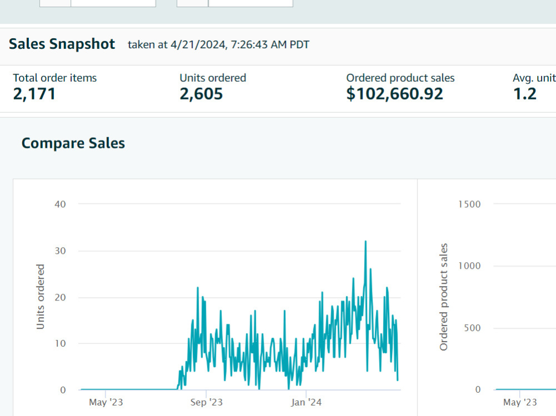Click the 10 tick on units chart axis

pos(60,343)
